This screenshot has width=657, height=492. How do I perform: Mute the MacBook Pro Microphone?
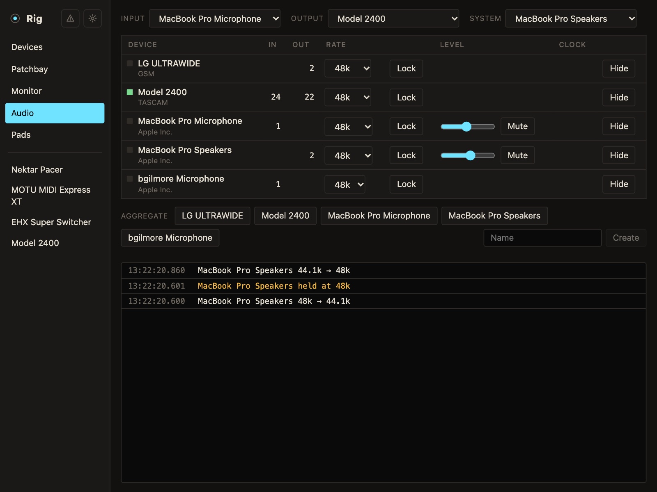(517, 126)
